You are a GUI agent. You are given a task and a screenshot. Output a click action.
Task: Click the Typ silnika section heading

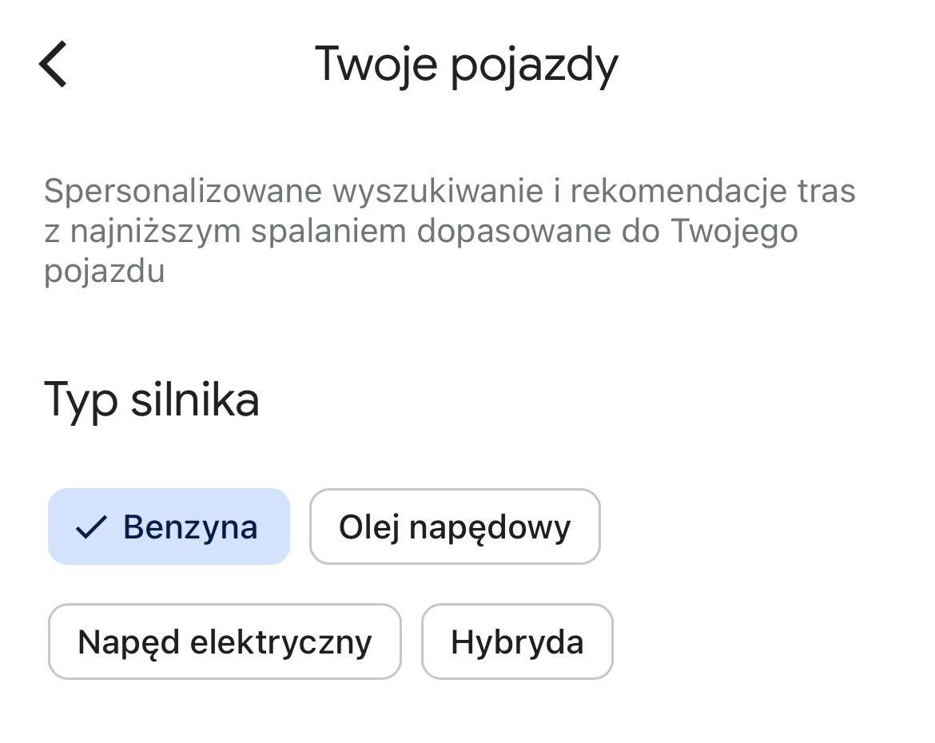pyautogui.click(x=152, y=399)
